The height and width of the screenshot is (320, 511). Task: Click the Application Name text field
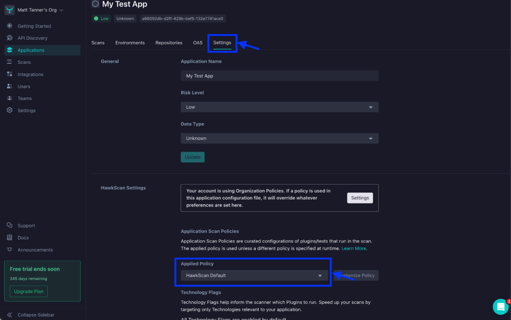point(279,76)
